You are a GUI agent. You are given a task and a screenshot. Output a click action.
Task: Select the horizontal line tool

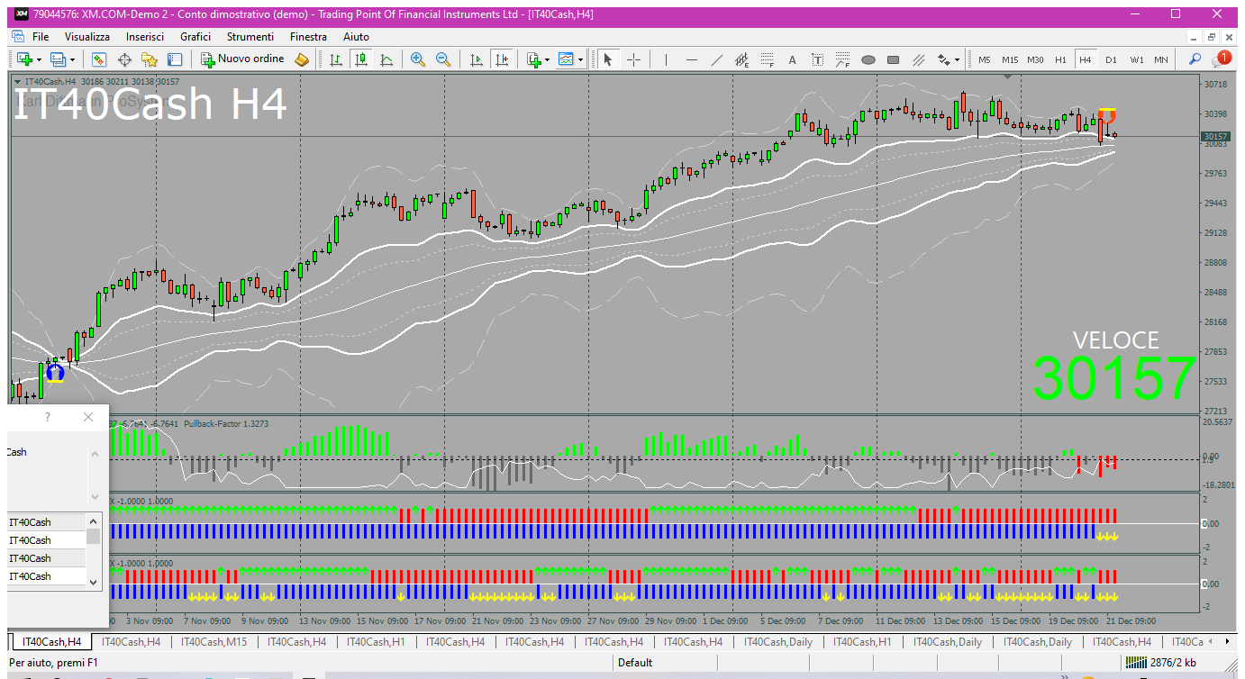coord(692,59)
